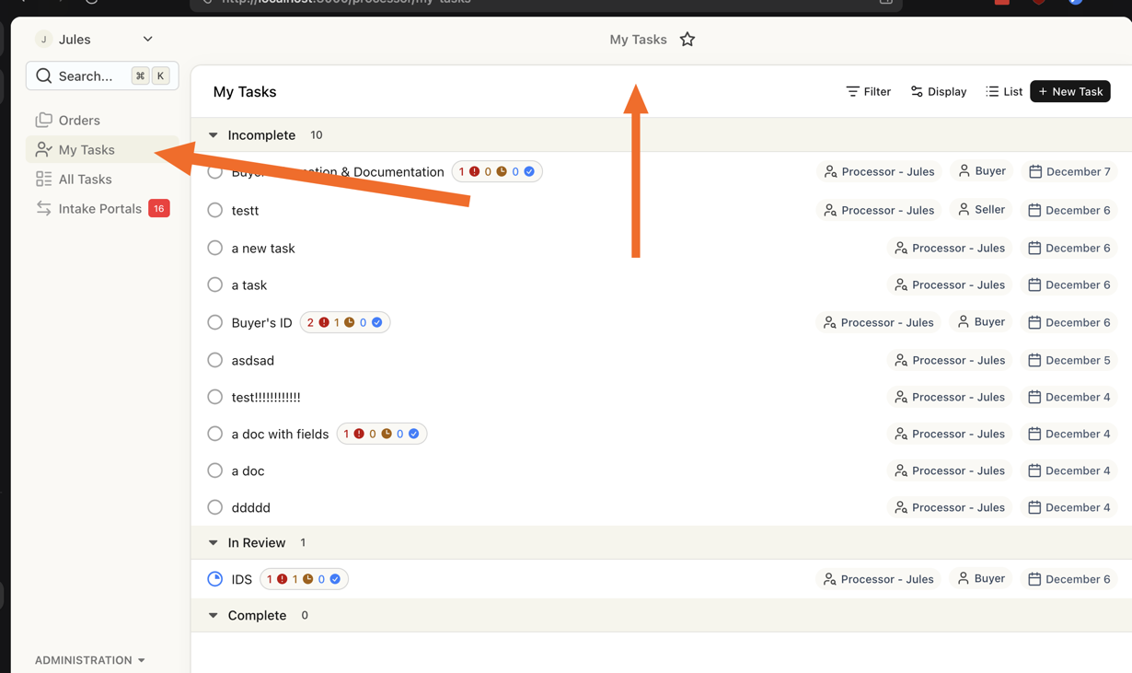Open the Filter options
1132x673 pixels.
868,92
